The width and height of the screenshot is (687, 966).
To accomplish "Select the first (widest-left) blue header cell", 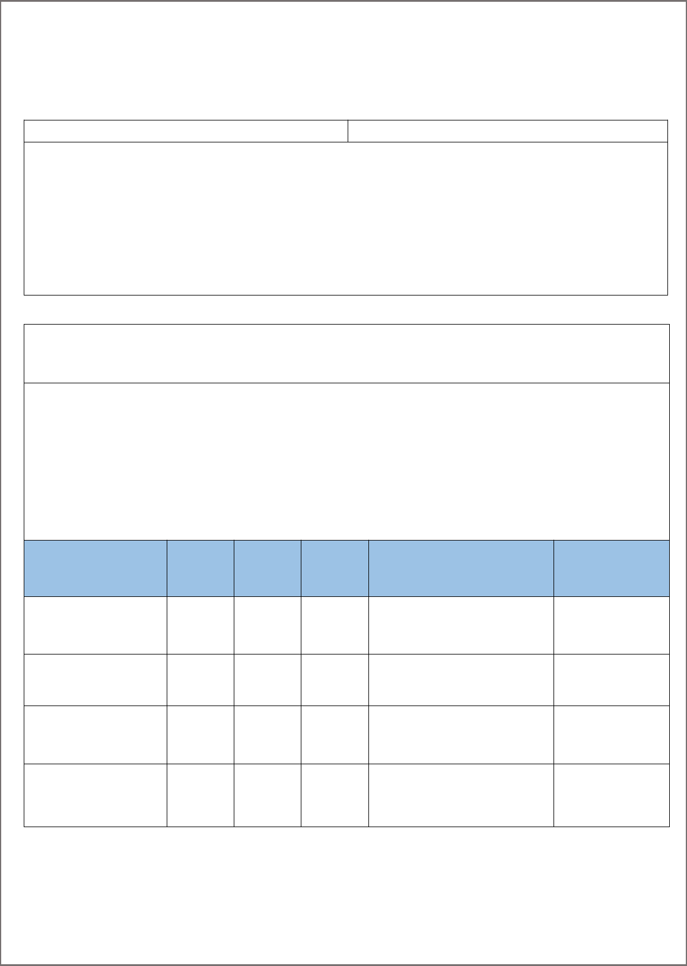I will click(x=96, y=568).
